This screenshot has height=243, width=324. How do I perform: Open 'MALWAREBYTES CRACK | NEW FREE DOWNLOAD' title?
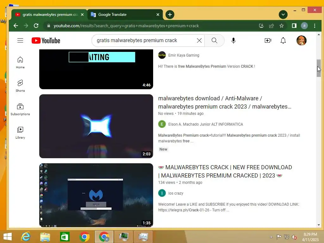[x=225, y=171]
